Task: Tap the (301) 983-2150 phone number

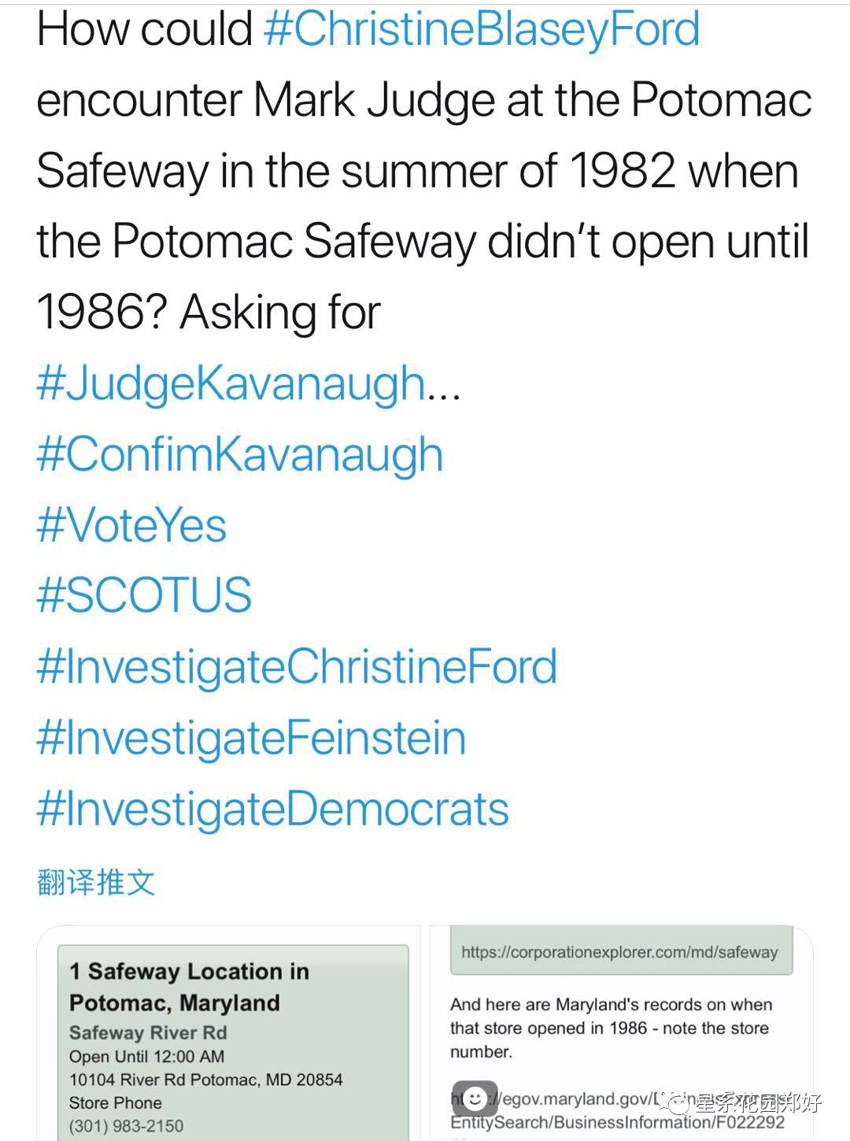Action: pos(126,1126)
